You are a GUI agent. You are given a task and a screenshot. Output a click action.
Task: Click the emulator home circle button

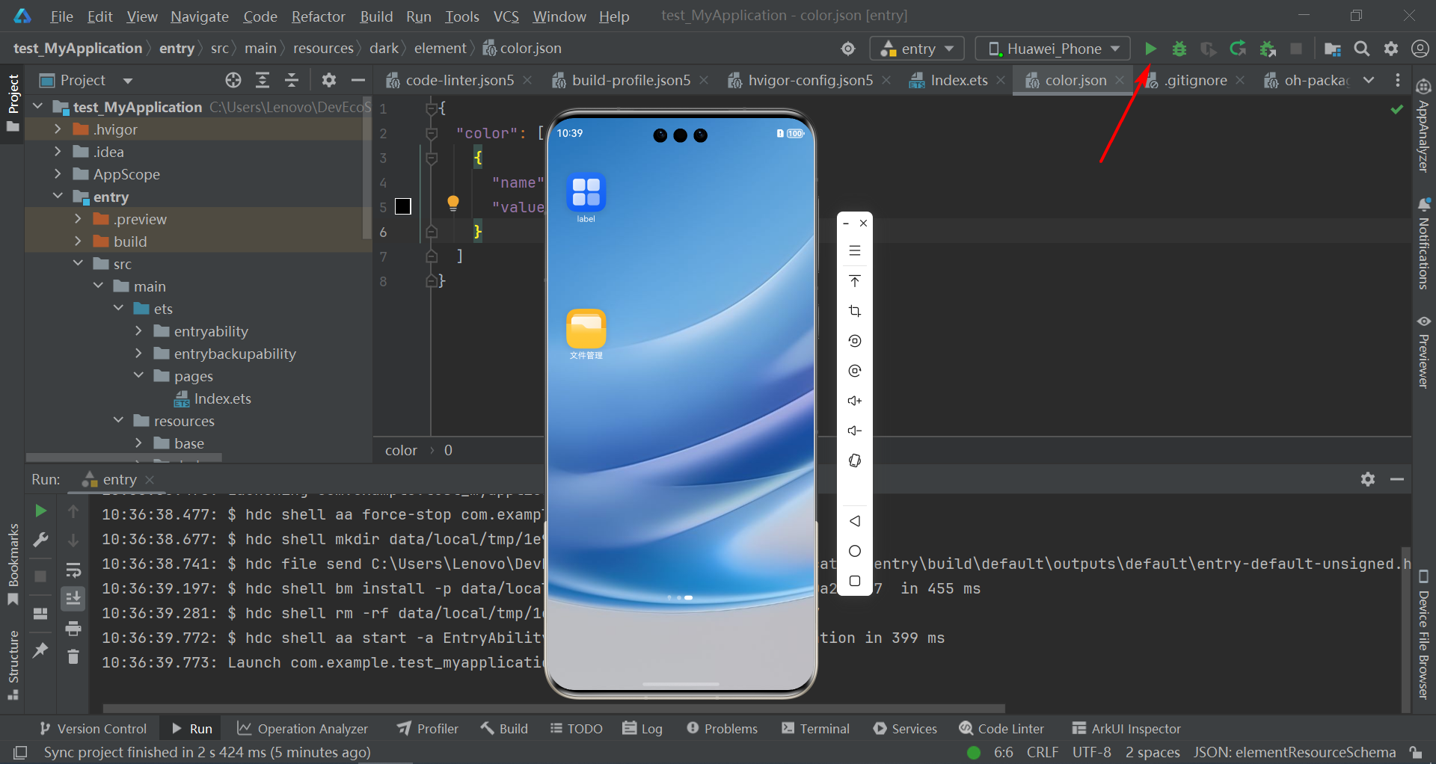click(x=855, y=551)
